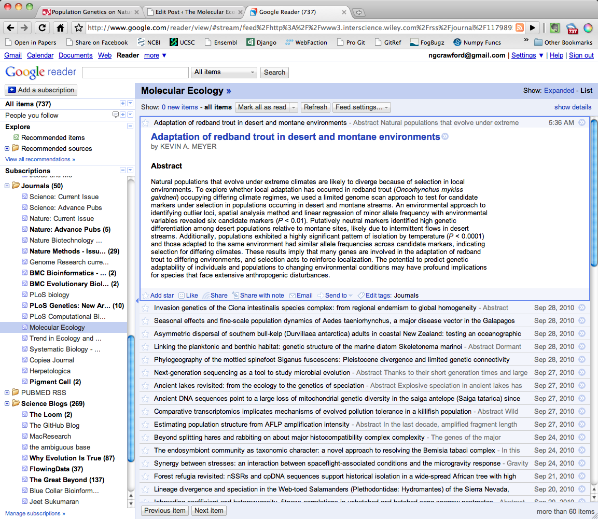The height and width of the screenshot is (519, 598).
Task: Open the Settings menu
Action: pos(527,55)
